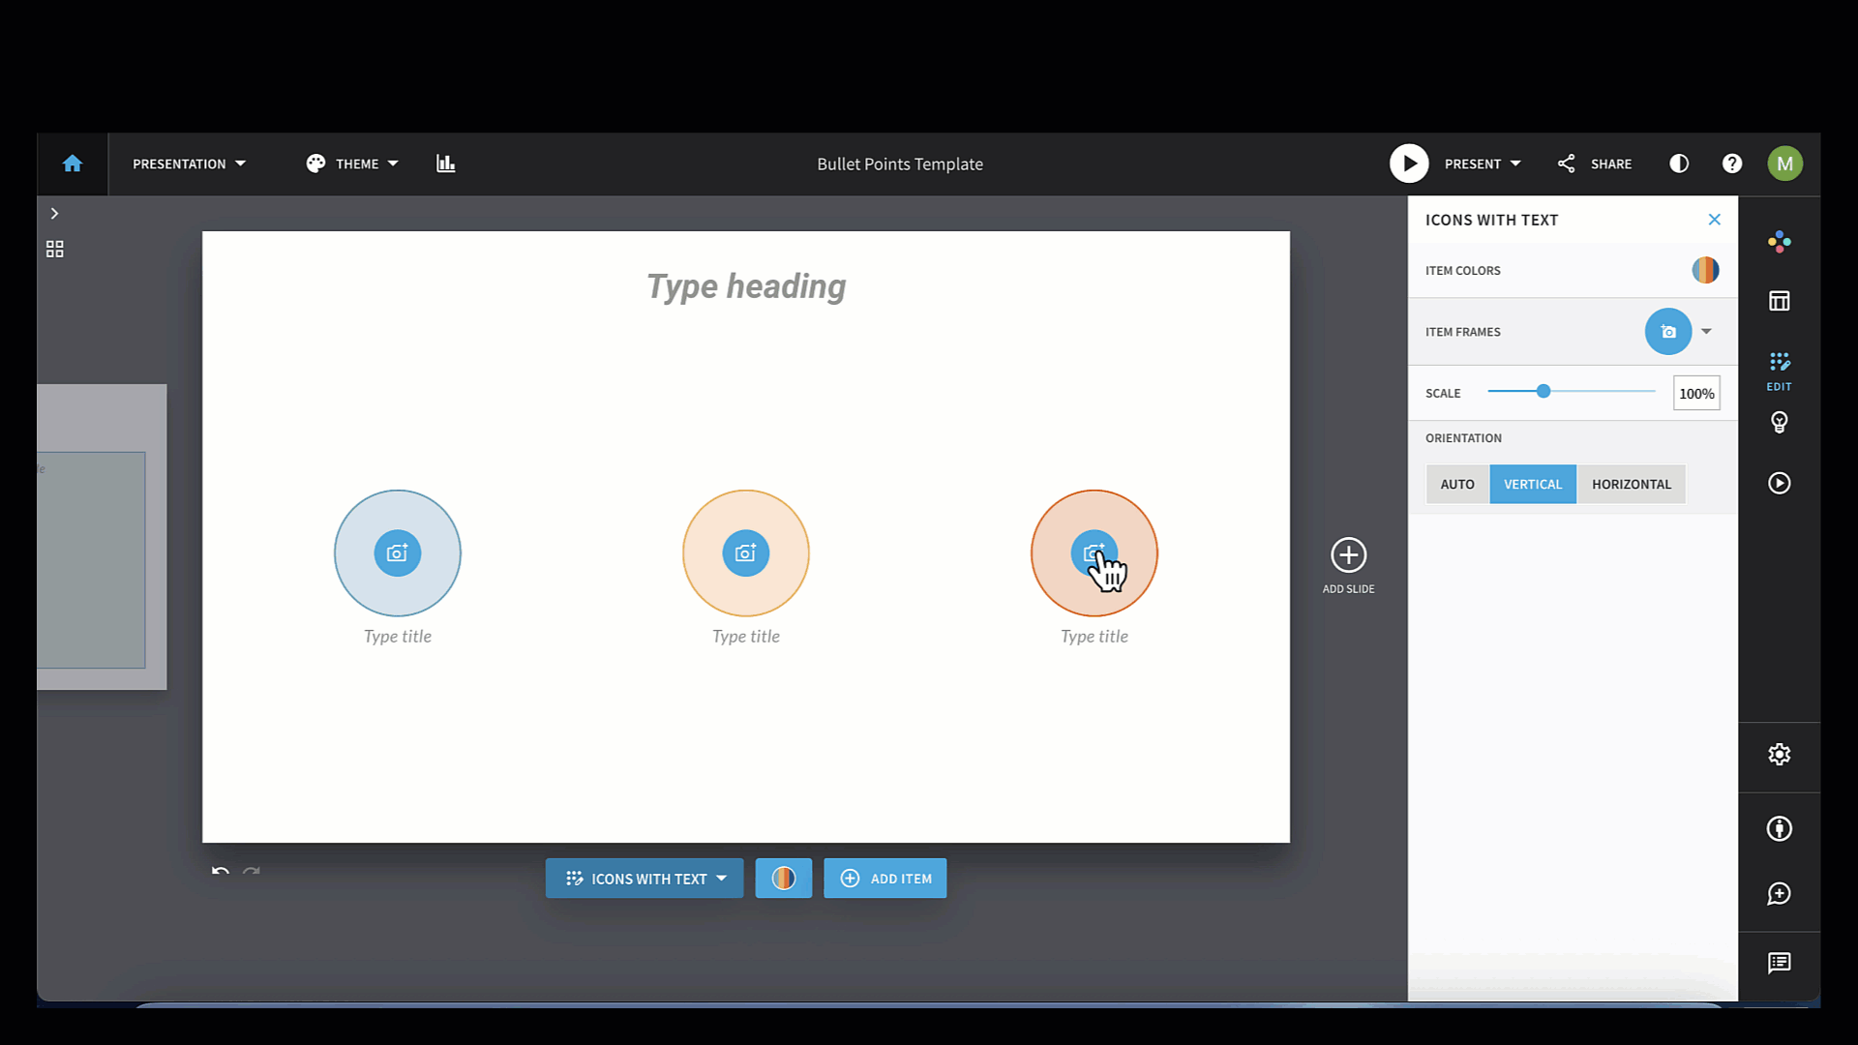
Task: Click the Add Slide plus button
Action: (1348, 555)
